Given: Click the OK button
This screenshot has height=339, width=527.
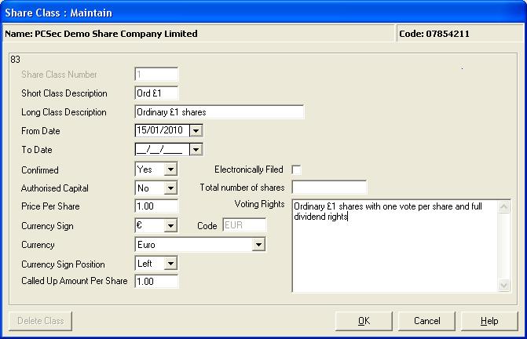Looking at the screenshot, I should [364, 321].
